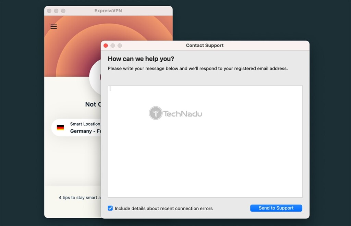
Task: Click the Contact Support title bar text
Action: coord(205,46)
